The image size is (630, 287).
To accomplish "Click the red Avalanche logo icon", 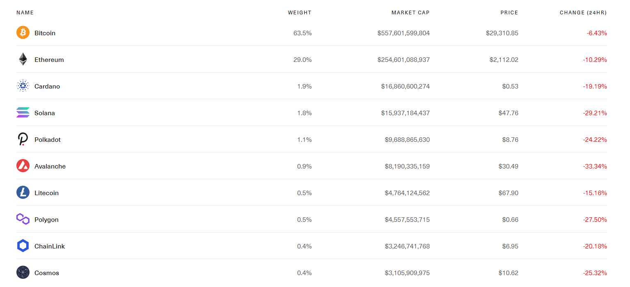I will click(x=23, y=166).
